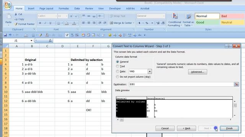Select the Text column data format
Screen dimensions: 245x137
point(118,66)
